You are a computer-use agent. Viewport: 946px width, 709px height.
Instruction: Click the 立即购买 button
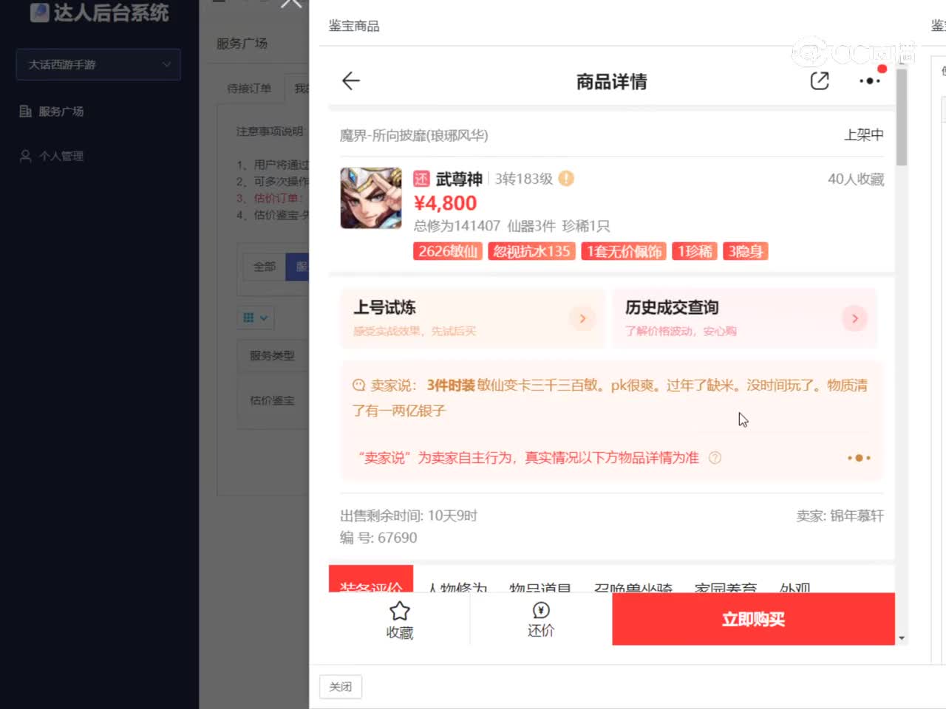tap(753, 619)
